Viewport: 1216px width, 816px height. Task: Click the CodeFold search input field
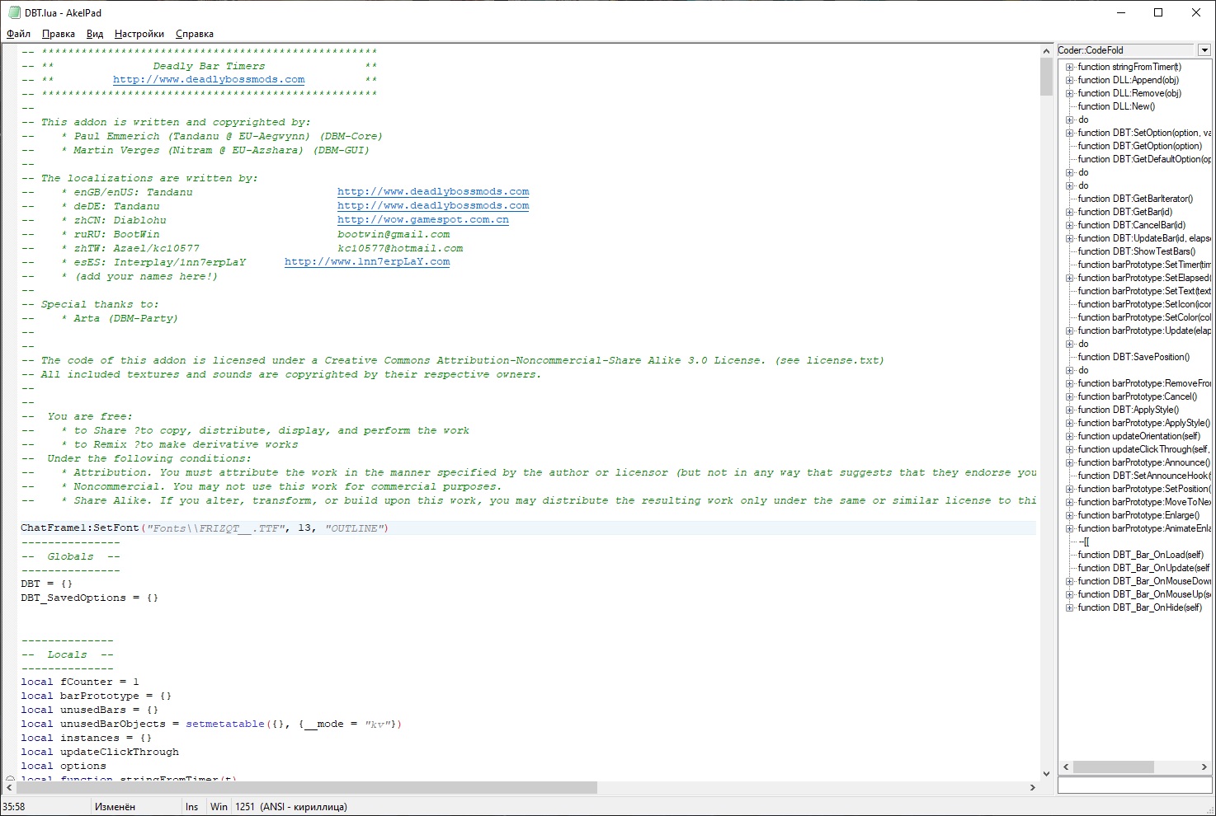click(x=1134, y=786)
